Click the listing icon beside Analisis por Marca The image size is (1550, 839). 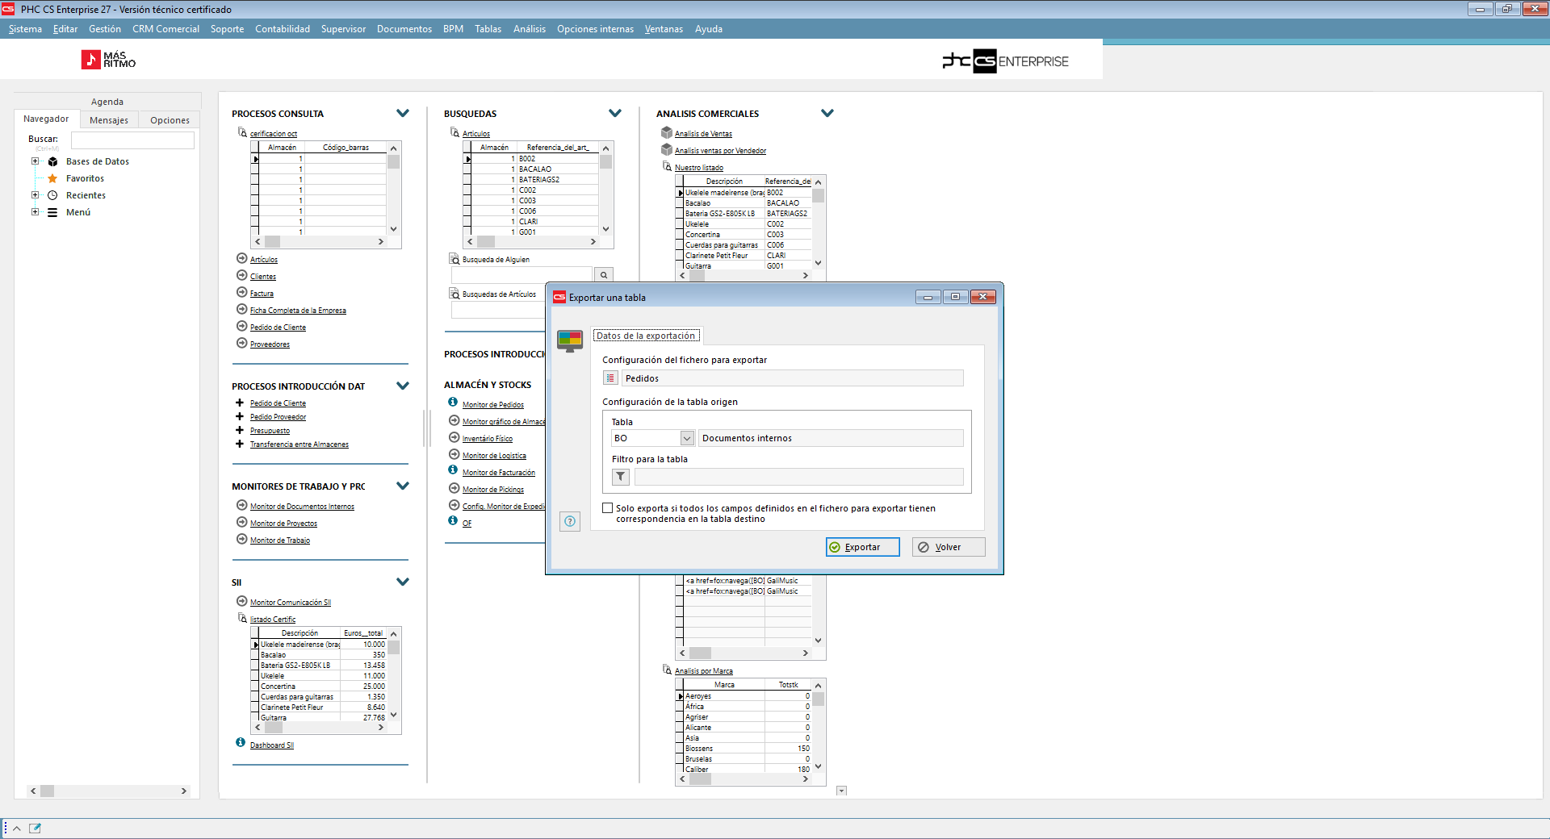tap(667, 670)
